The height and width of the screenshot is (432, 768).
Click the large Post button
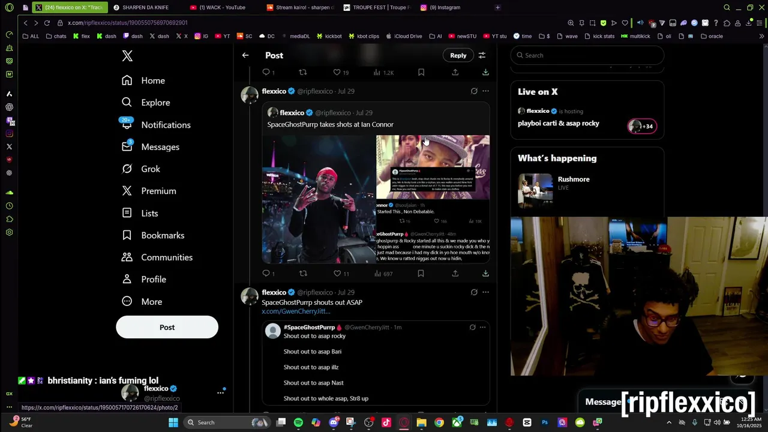tap(167, 328)
